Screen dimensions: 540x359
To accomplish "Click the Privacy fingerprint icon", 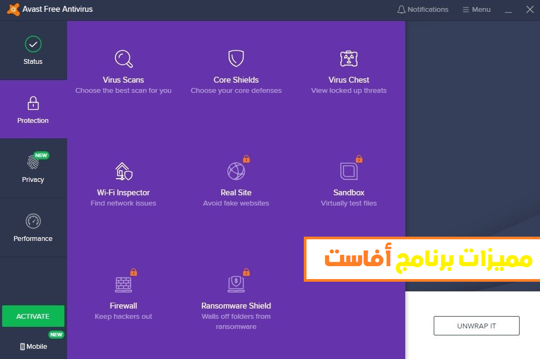I will point(33,162).
